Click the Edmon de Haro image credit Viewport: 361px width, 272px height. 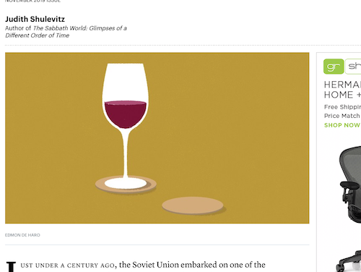click(x=22, y=235)
